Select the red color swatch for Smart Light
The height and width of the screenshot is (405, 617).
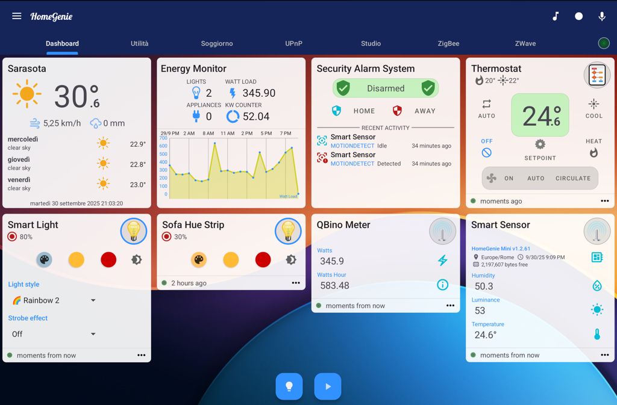(108, 259)
